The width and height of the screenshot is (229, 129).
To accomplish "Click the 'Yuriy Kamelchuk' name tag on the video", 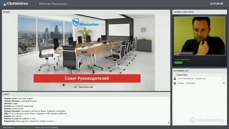I will click(184, 53).
